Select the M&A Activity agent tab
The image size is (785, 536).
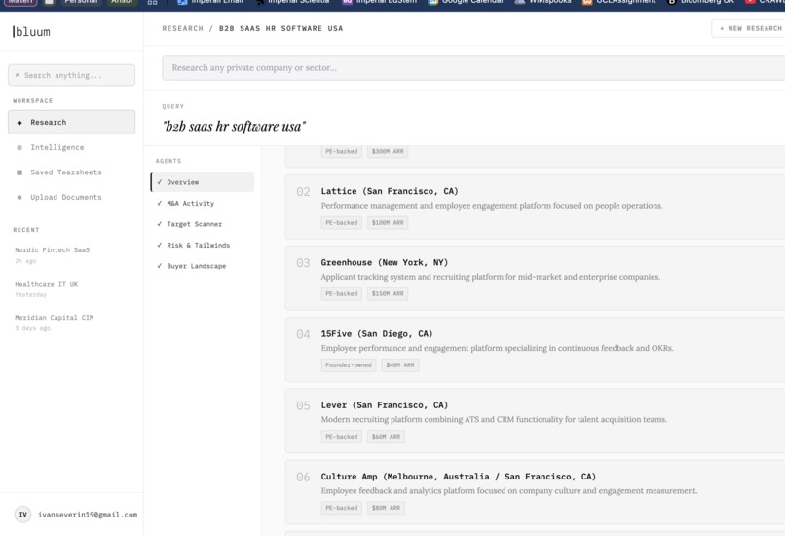[190, 204]
